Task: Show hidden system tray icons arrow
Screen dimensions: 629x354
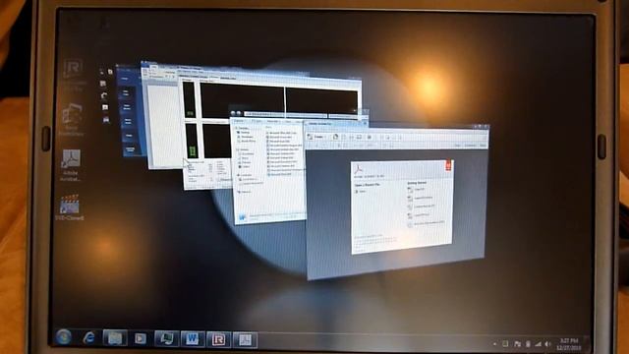Action: click(494, 344)
